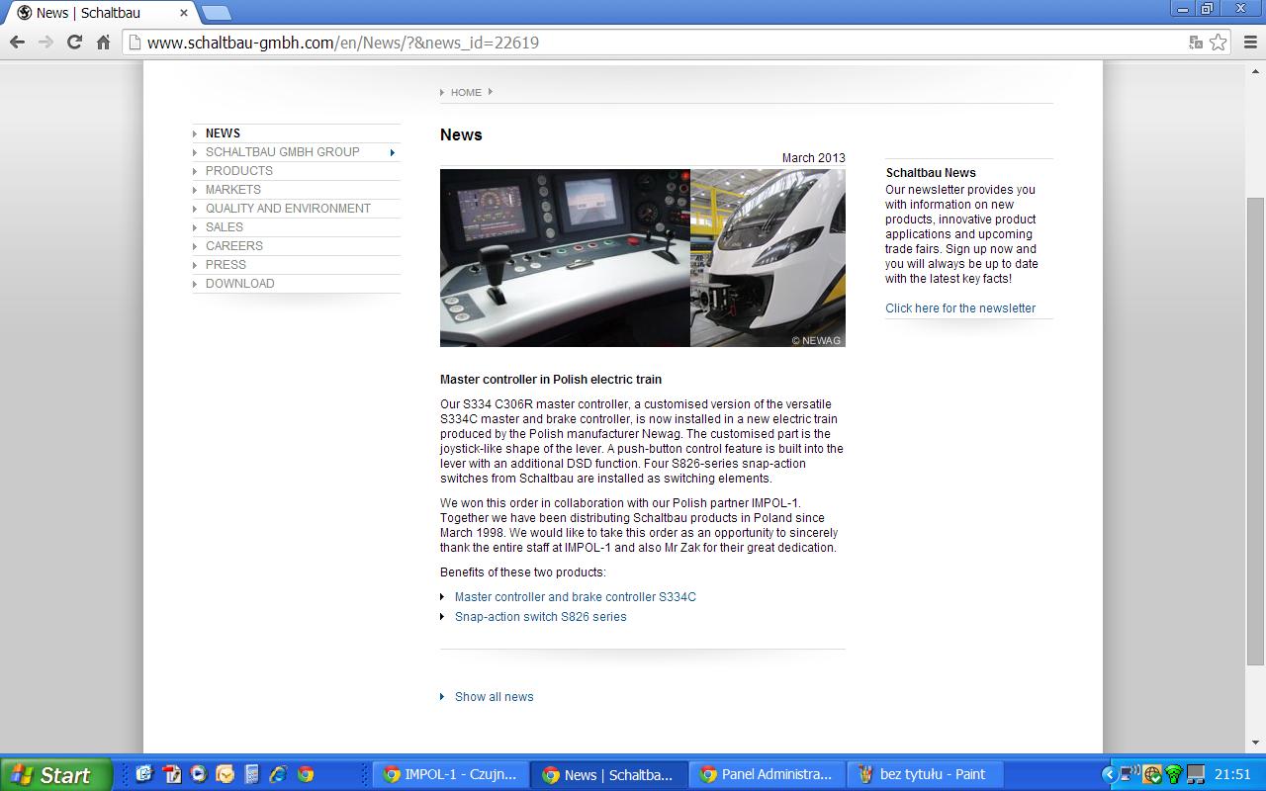Open PRODUCTS in the side menu
The height and width of the screenshot is (791, 1266).
click(239, 170)
